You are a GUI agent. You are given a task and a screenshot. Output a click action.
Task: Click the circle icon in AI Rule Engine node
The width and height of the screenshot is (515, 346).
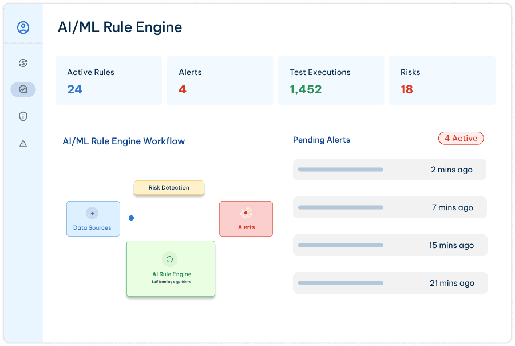(170, 259)
